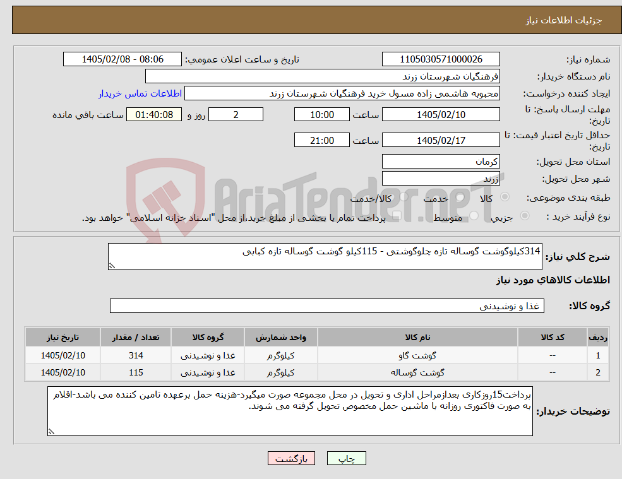
Task: Click delivery province field کرمان
Action: (441, 162)
